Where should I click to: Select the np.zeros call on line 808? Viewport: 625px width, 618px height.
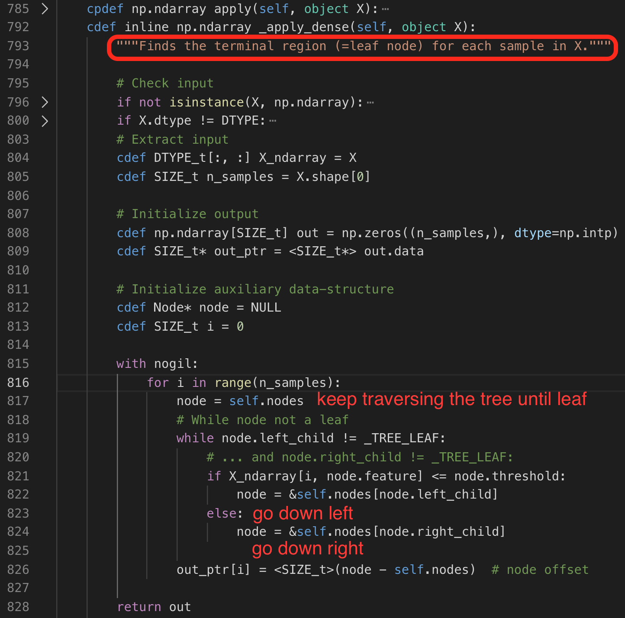tap(372, 232)
